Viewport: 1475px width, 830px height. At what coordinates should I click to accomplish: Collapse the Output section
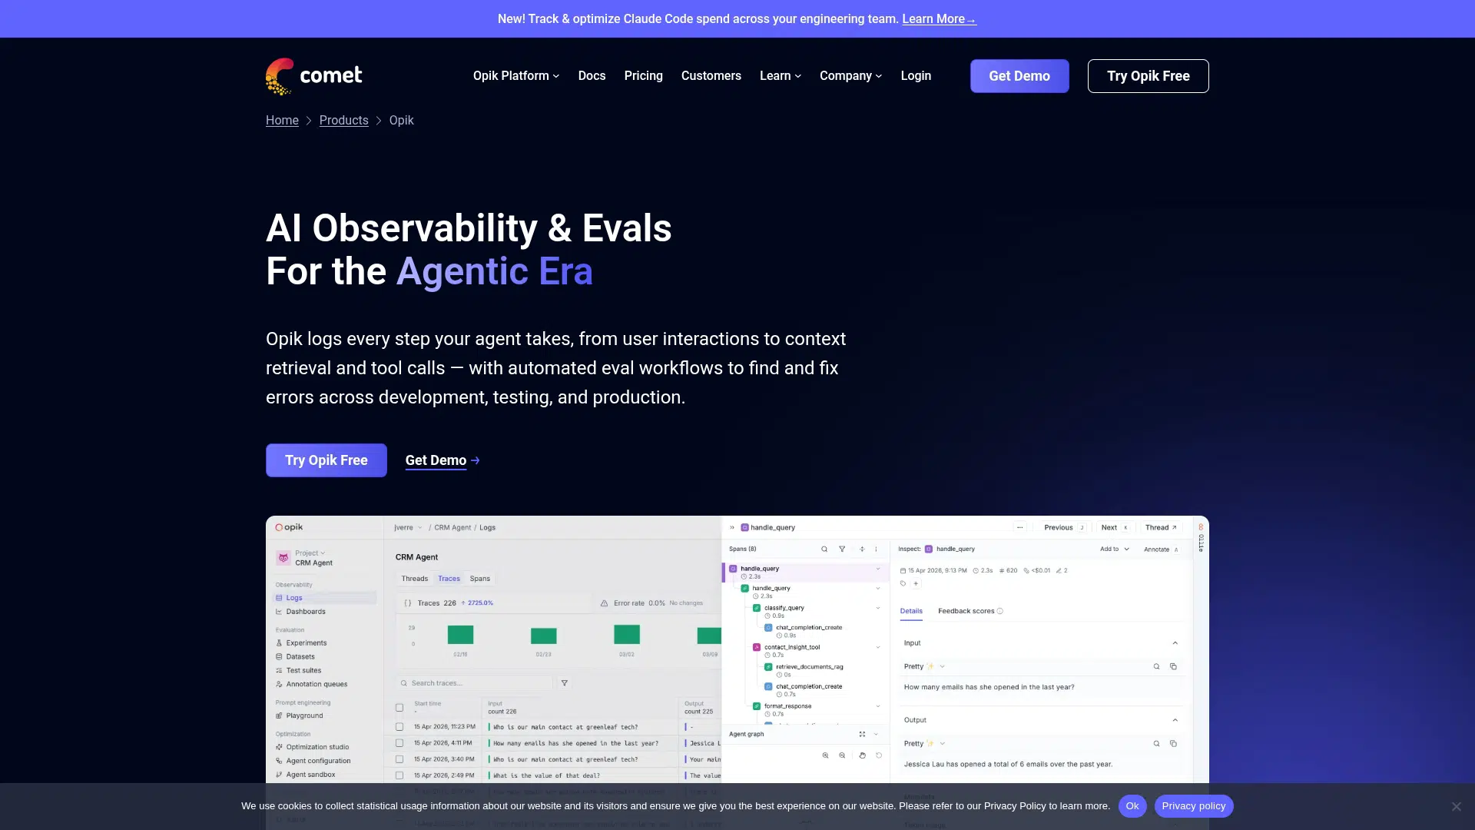click(1175, 720)
